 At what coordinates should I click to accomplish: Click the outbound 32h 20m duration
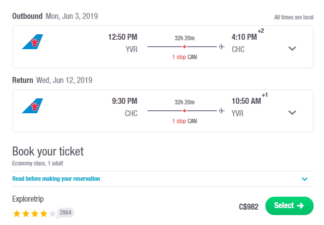[185, 38]
